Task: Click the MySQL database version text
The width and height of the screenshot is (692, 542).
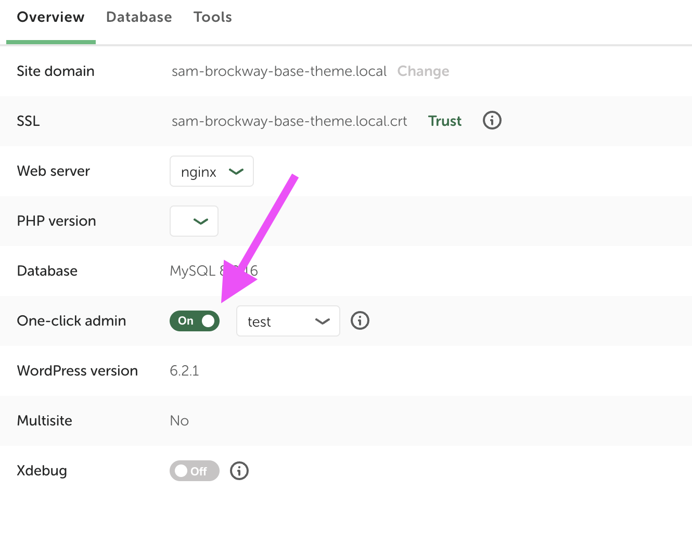Action: tap(194, 271)
